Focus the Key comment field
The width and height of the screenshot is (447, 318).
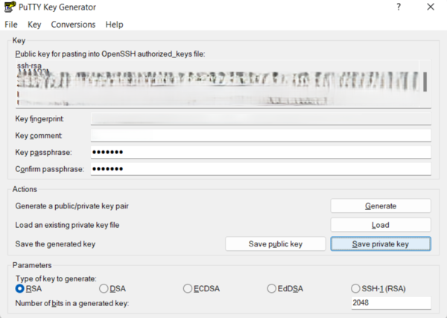pos(260,135)
